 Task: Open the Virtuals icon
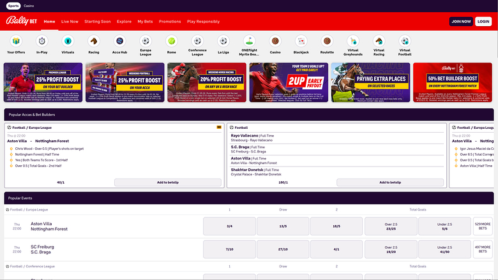68,41
